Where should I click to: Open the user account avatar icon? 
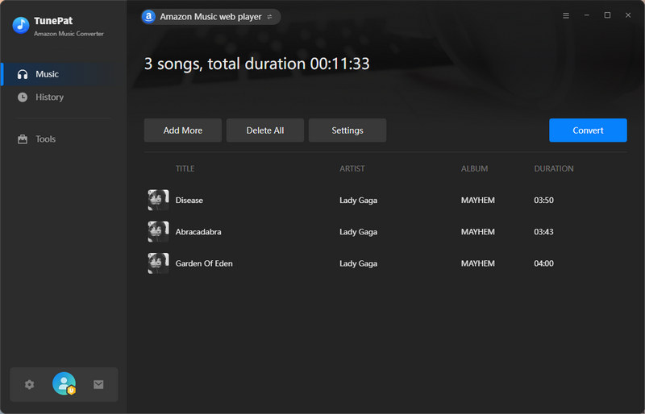(64, 383)
